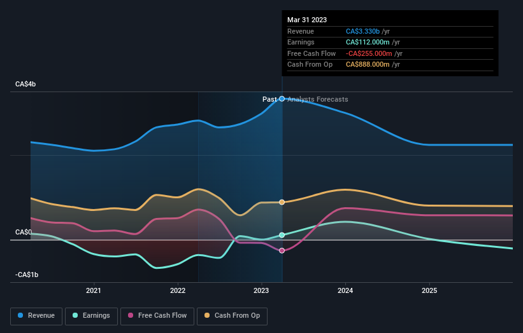The width and height of the screenshot is (523, 333).
Task: Click the 2024 x-axis label
Action: [345, 291]
